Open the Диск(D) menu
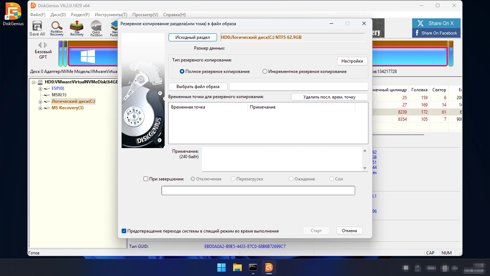The width and height of the screenshot is (490, 276). (58, 15)
